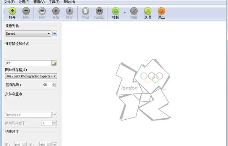Open the JPG image save format dropdown
Image resolution: width=228 pixels, height=146 pixels.
tap(31, 76)
